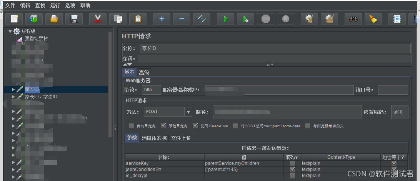
Task: Click the 内容编码 field containing utf-8
Action: pyautogui.click(x=400, y=112)
